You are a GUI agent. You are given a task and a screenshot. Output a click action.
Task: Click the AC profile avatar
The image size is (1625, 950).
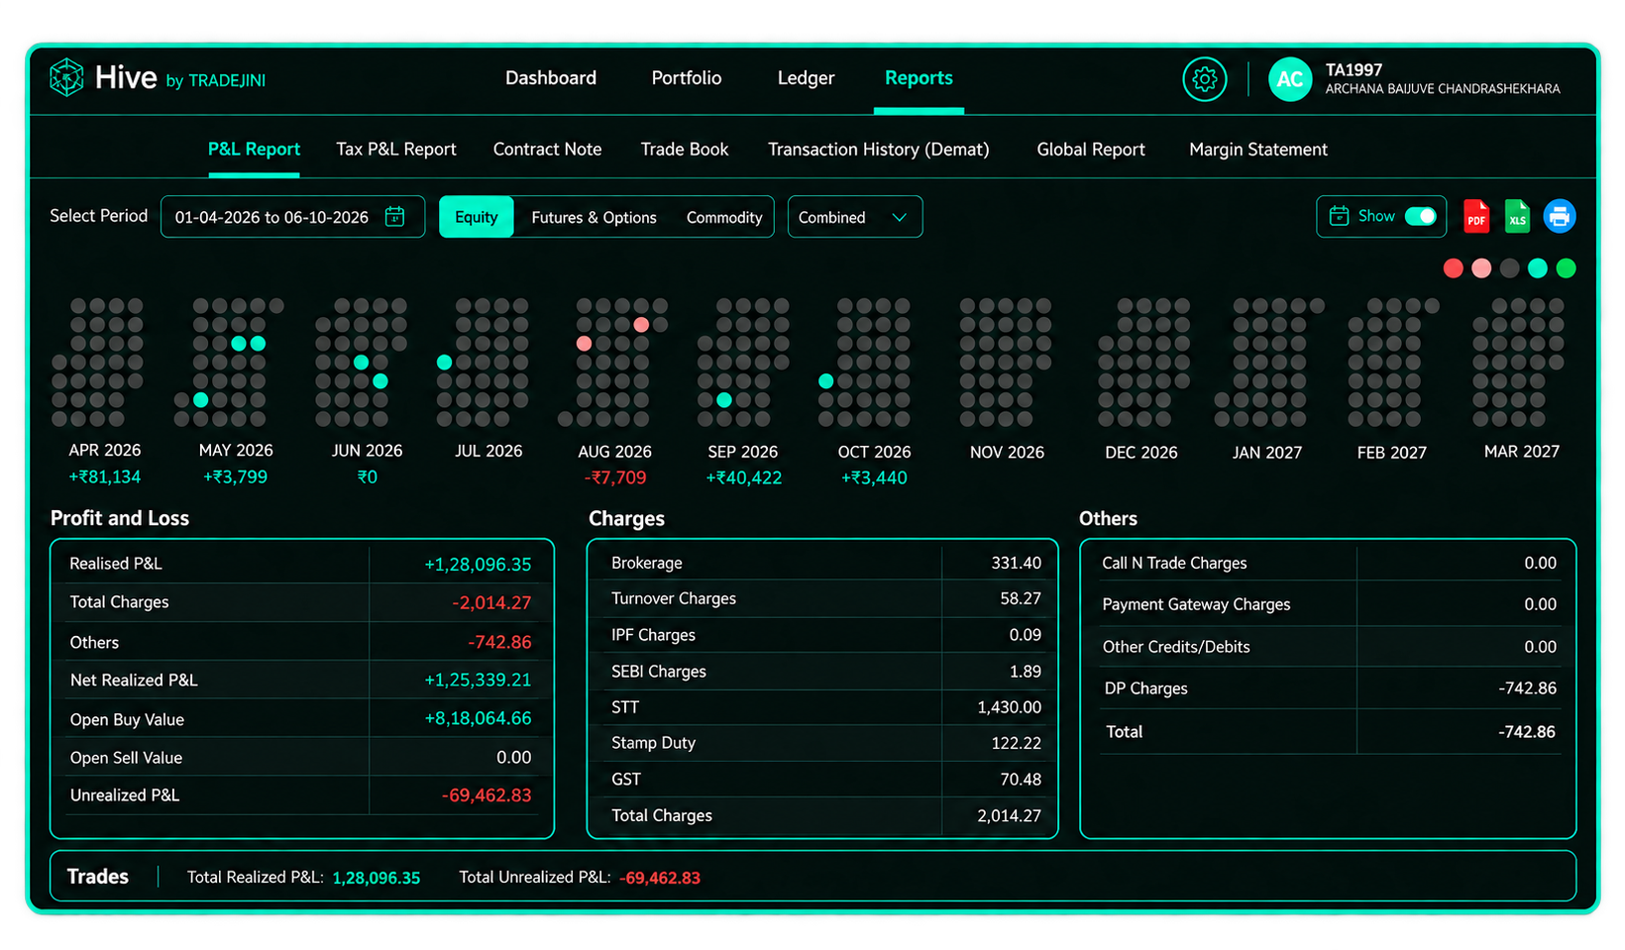(x=1290, y=79)
